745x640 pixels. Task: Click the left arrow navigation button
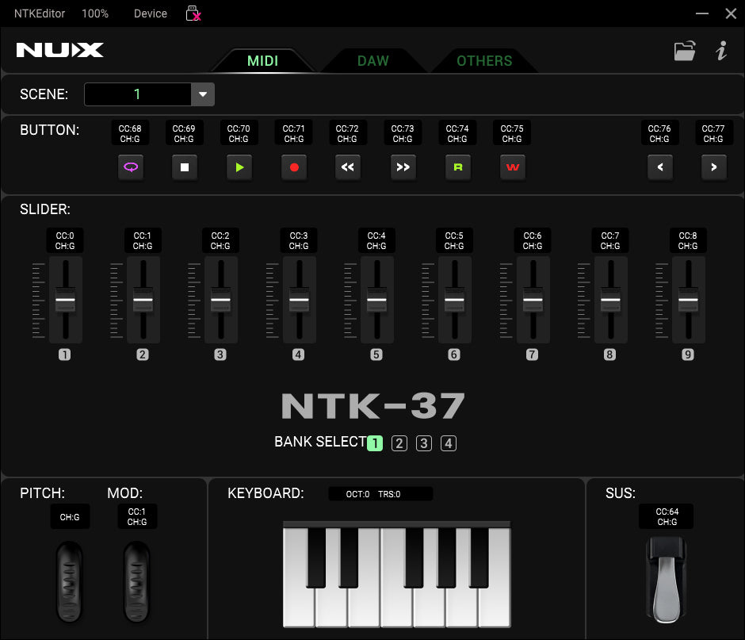coord(660,167)
